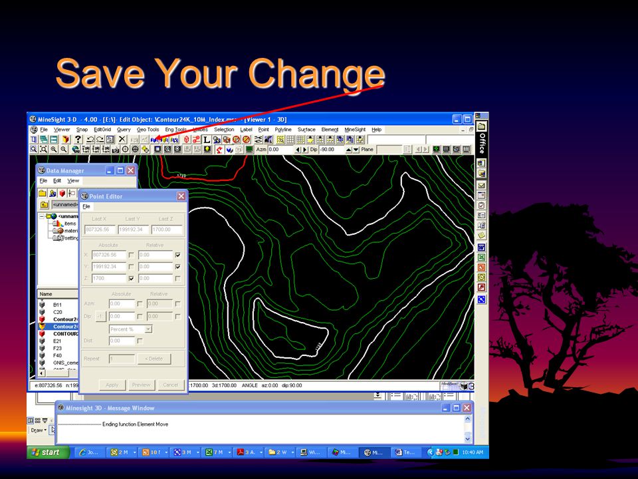
Task: Uncheck the Absolute Z checkbox in Point Editor
Action: click(131, 279)
